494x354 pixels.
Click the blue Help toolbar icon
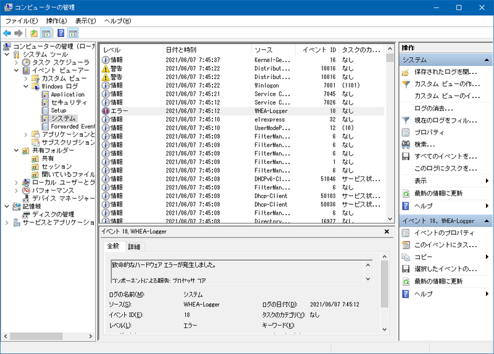pos(61,33)
